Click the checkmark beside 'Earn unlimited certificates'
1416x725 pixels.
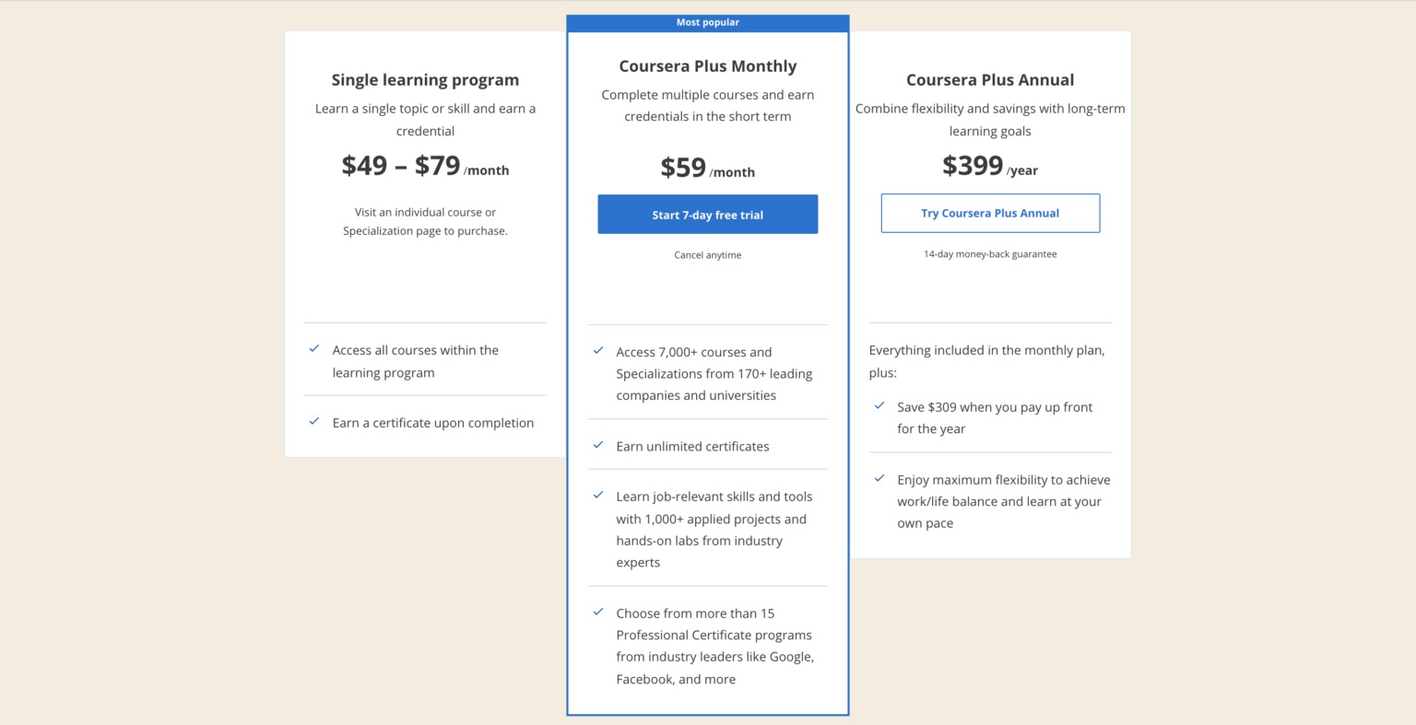click(597, 445)
